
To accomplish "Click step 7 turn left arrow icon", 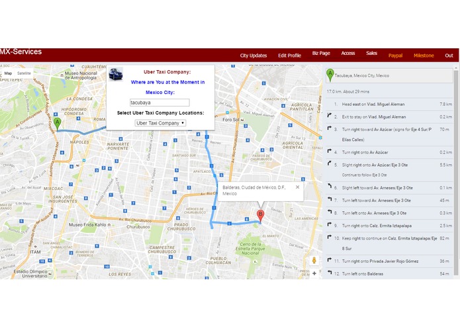I will pyautogui.click(x=330, y=199).
